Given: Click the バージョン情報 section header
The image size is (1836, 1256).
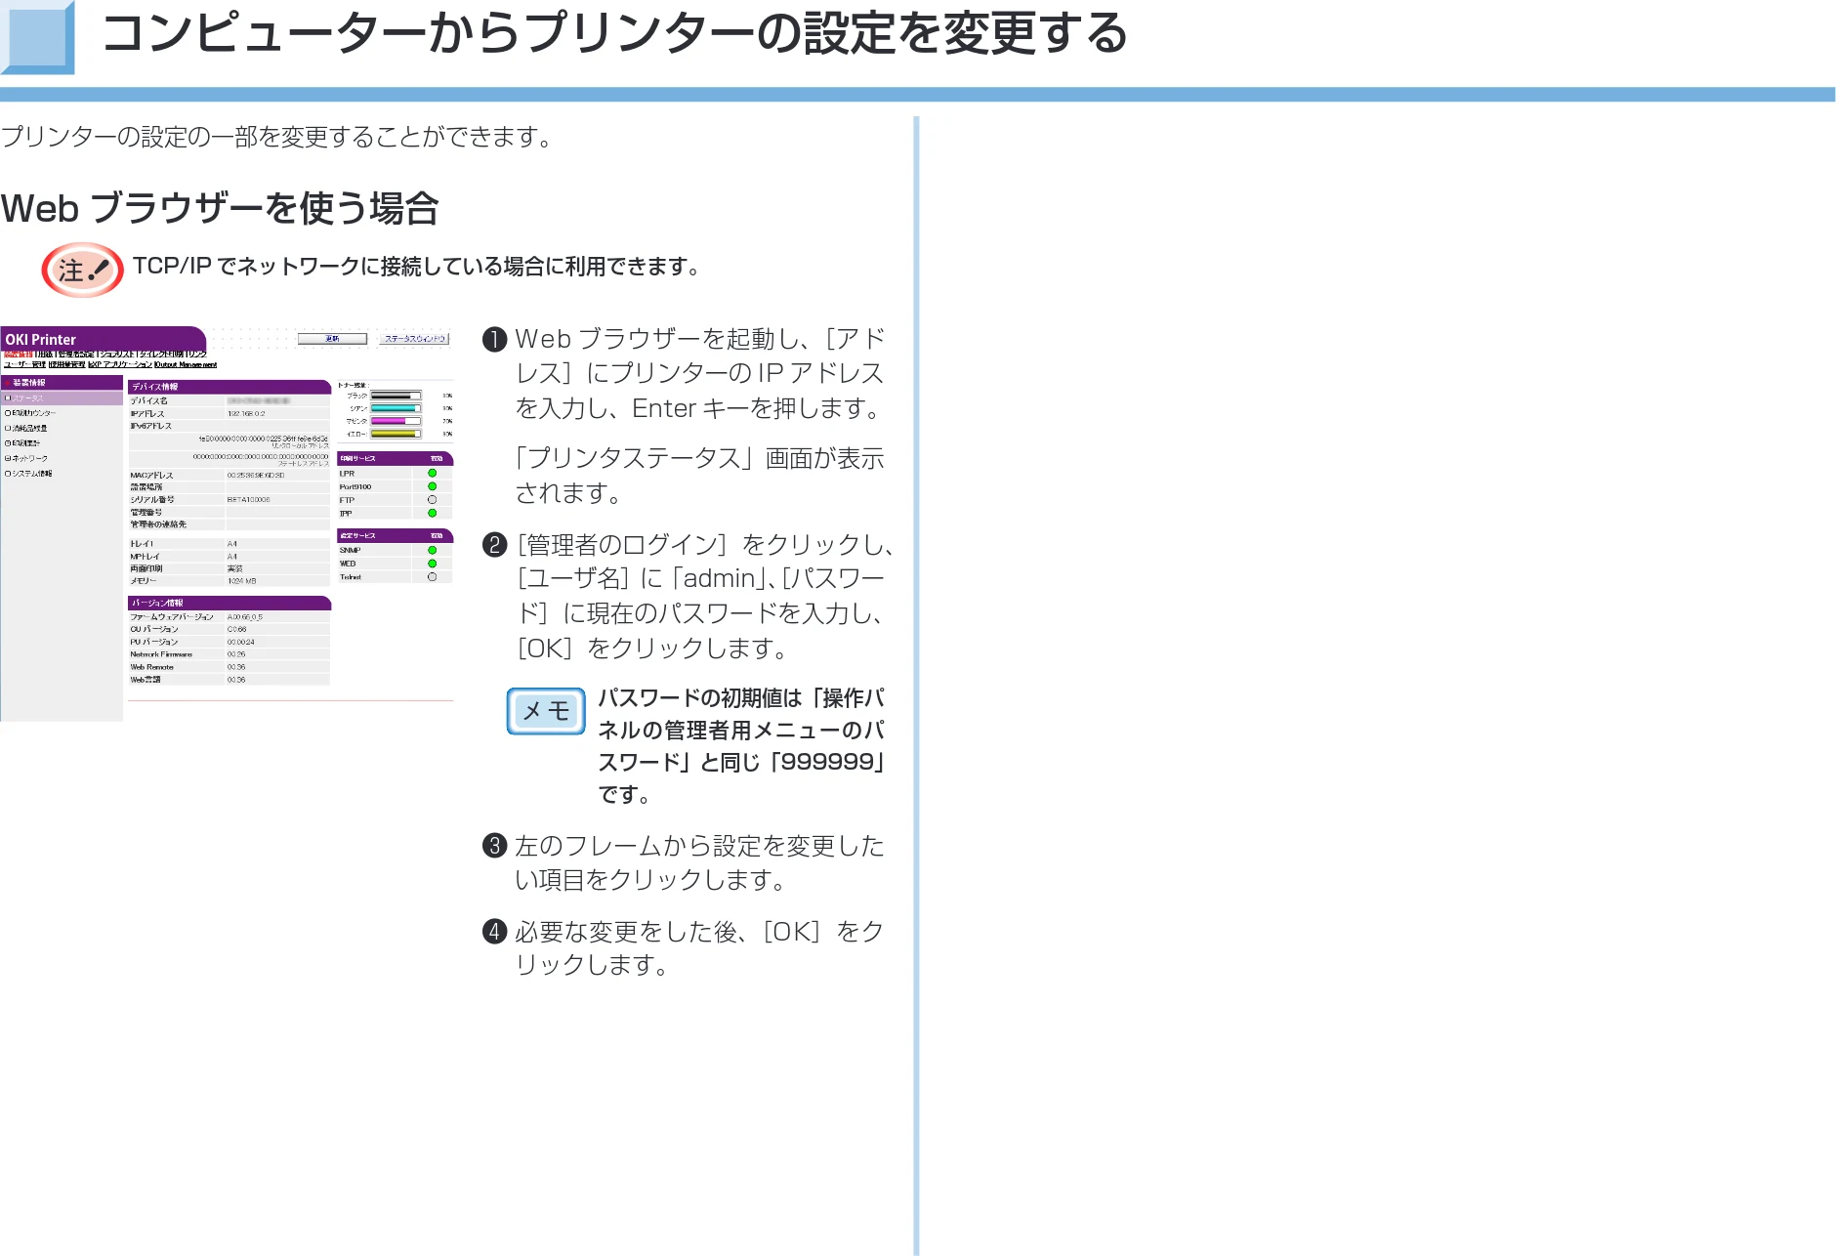Looking at the screenshot, I should [229, 603].
